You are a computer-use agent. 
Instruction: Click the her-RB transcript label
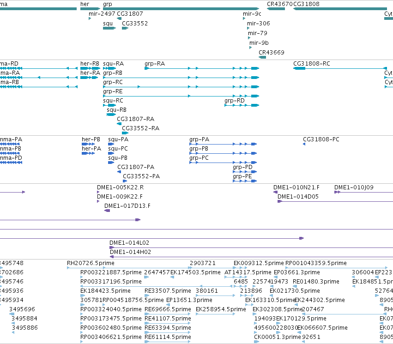point(90,64)
